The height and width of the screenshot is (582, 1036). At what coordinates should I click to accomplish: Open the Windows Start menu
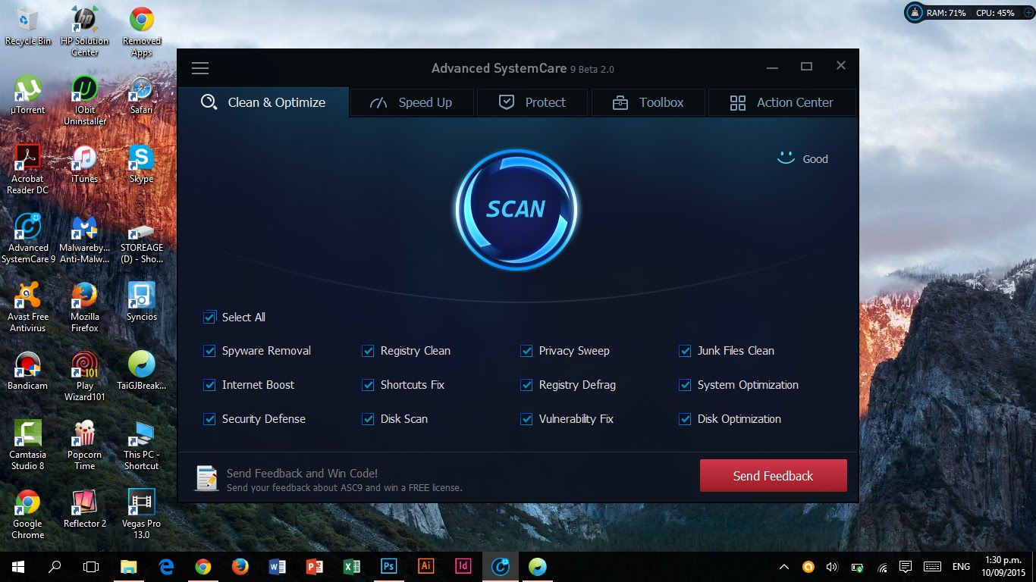click(18, 567)
